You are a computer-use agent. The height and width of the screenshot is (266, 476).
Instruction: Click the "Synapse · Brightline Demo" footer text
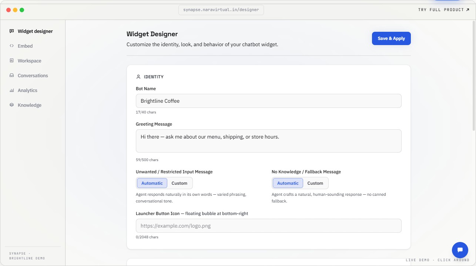tap(27, 256)
